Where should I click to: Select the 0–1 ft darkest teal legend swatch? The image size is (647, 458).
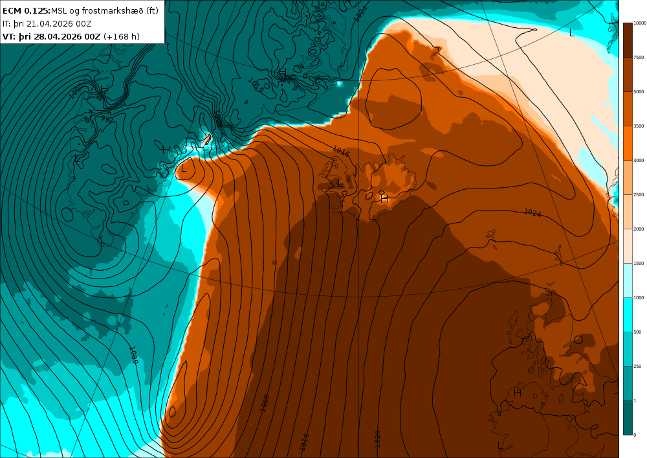point(627,417)
